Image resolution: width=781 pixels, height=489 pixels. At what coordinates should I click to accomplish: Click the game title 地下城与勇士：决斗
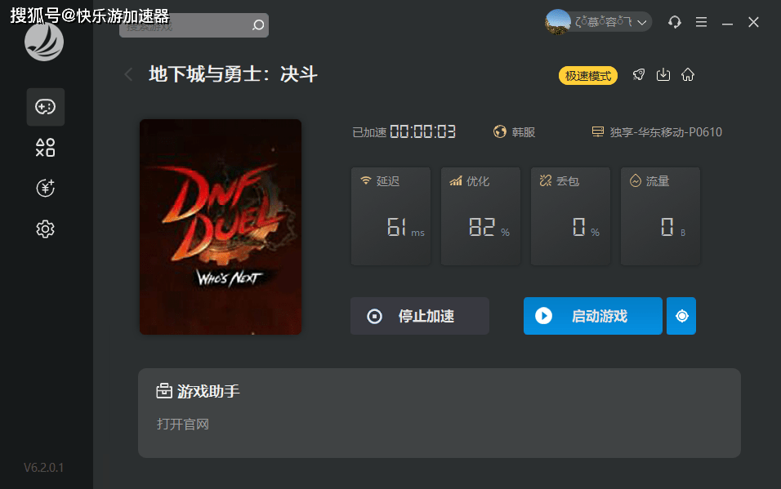pos(233,74)
